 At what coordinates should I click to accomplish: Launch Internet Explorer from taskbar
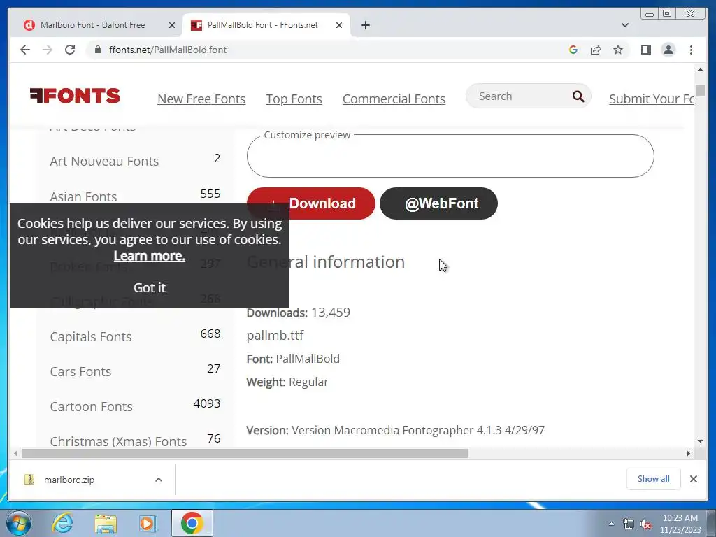pyautogui.click(x=62, y=523)
